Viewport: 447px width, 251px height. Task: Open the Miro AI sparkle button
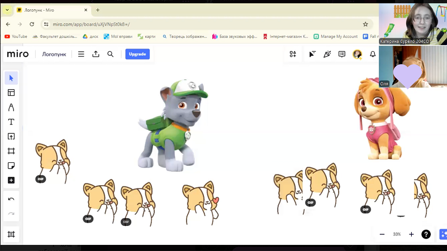pyautogui.click(x=443, y=234)
